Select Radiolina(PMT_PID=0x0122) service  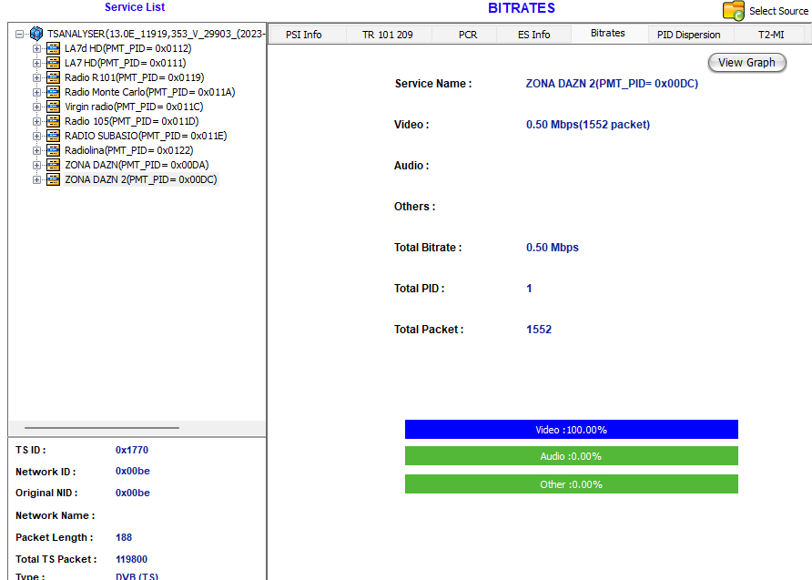(x=129, y=151)
